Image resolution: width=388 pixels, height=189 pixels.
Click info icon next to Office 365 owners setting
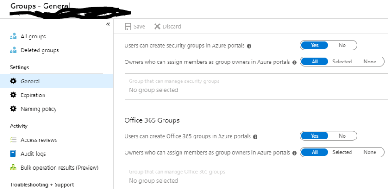tap(294, 153)
